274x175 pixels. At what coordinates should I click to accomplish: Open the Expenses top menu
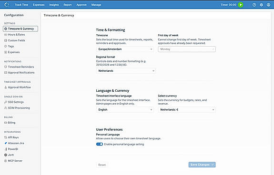pos(39,5)
